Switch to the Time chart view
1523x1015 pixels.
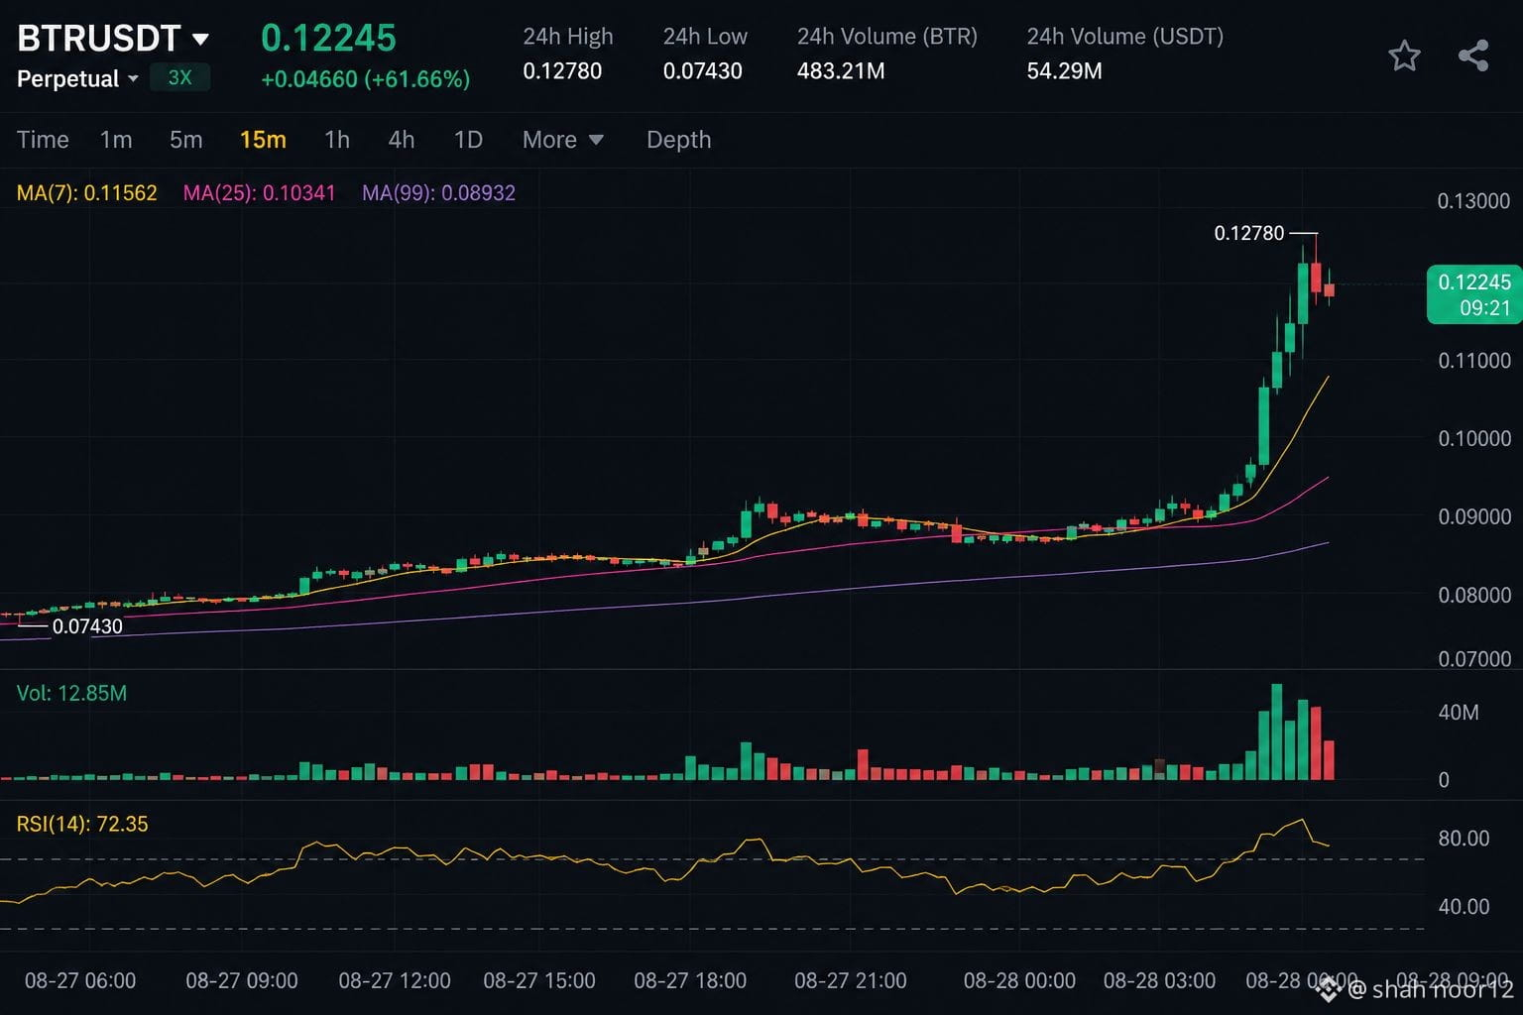(x=43, y=140)
